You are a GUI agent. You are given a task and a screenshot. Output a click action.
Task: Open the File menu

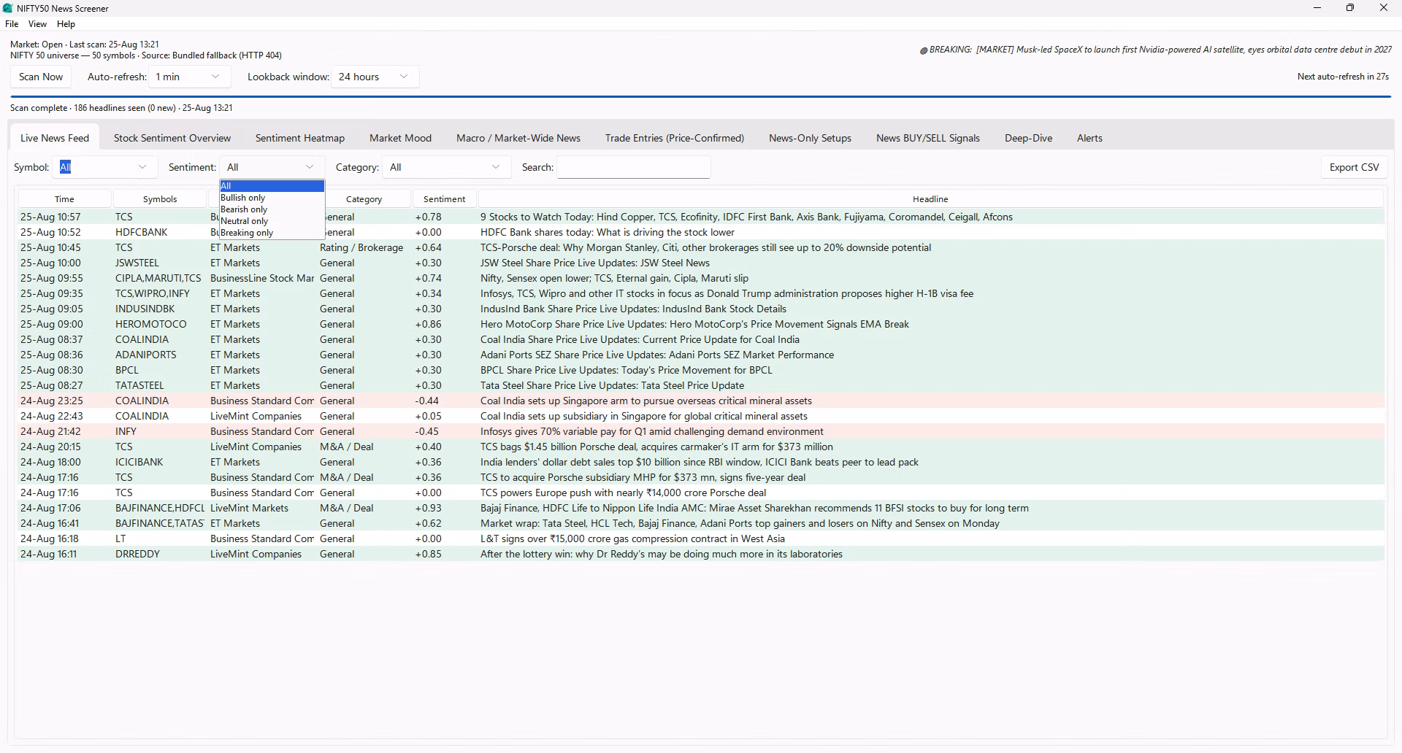pyautogui.click(x=12, y=24)
